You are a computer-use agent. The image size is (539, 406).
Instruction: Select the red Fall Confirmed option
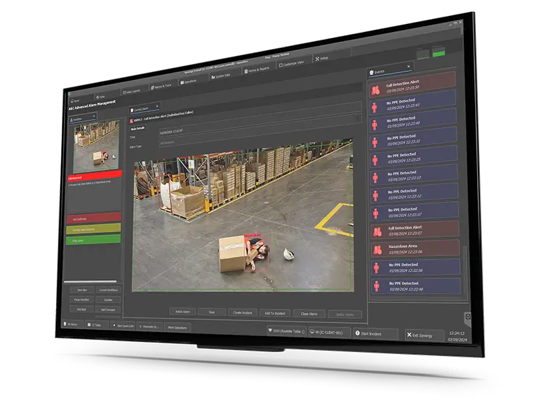(94, 218)
